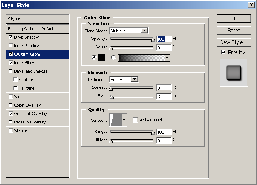Screen dimensions: 257x185
Task: Select Blending Options: Default
Action: coord(38,29)
